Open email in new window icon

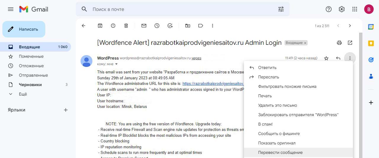[x=350, y=43]
